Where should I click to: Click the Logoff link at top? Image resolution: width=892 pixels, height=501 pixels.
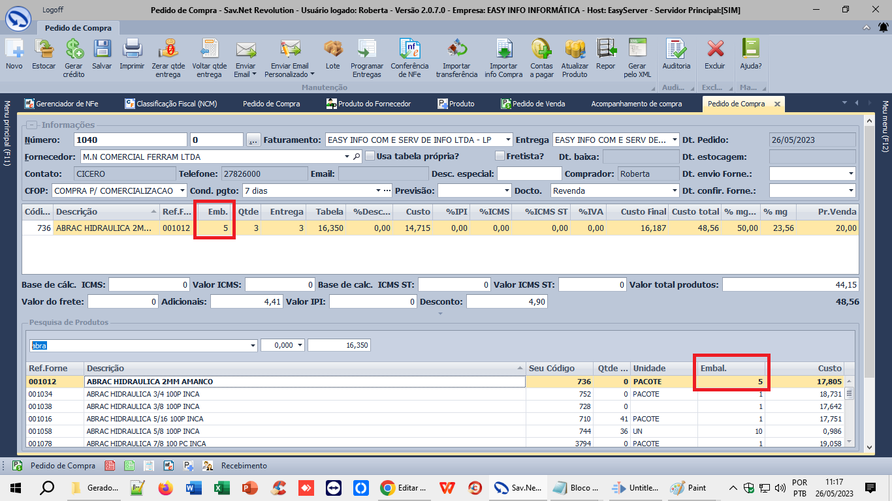click(52, 10)
